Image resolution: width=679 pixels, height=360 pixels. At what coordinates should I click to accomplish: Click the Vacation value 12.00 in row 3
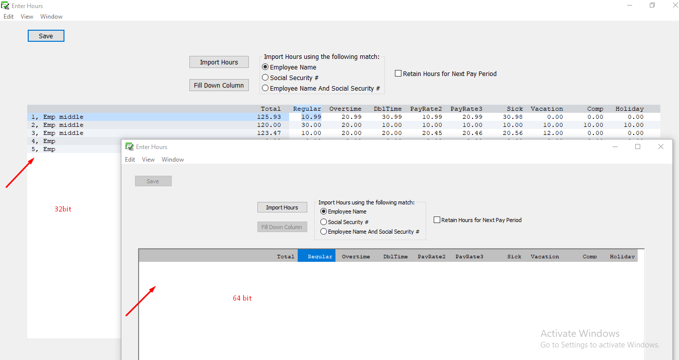553,133
